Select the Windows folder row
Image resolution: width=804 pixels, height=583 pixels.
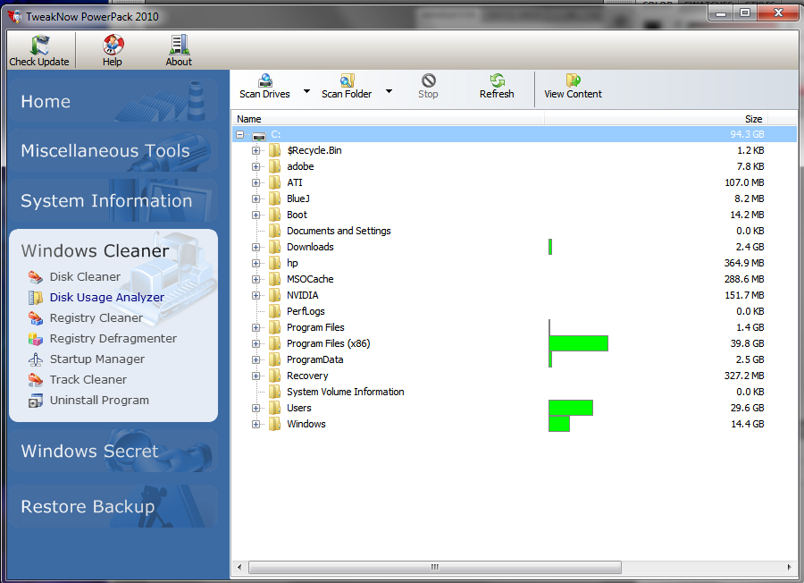click(x=306, y=424)
